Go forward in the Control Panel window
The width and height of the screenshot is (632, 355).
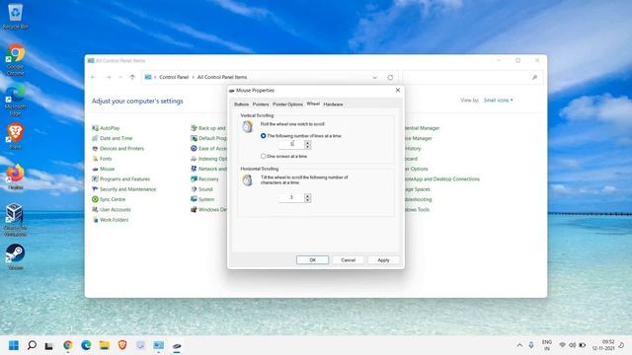tap(108, 77)
